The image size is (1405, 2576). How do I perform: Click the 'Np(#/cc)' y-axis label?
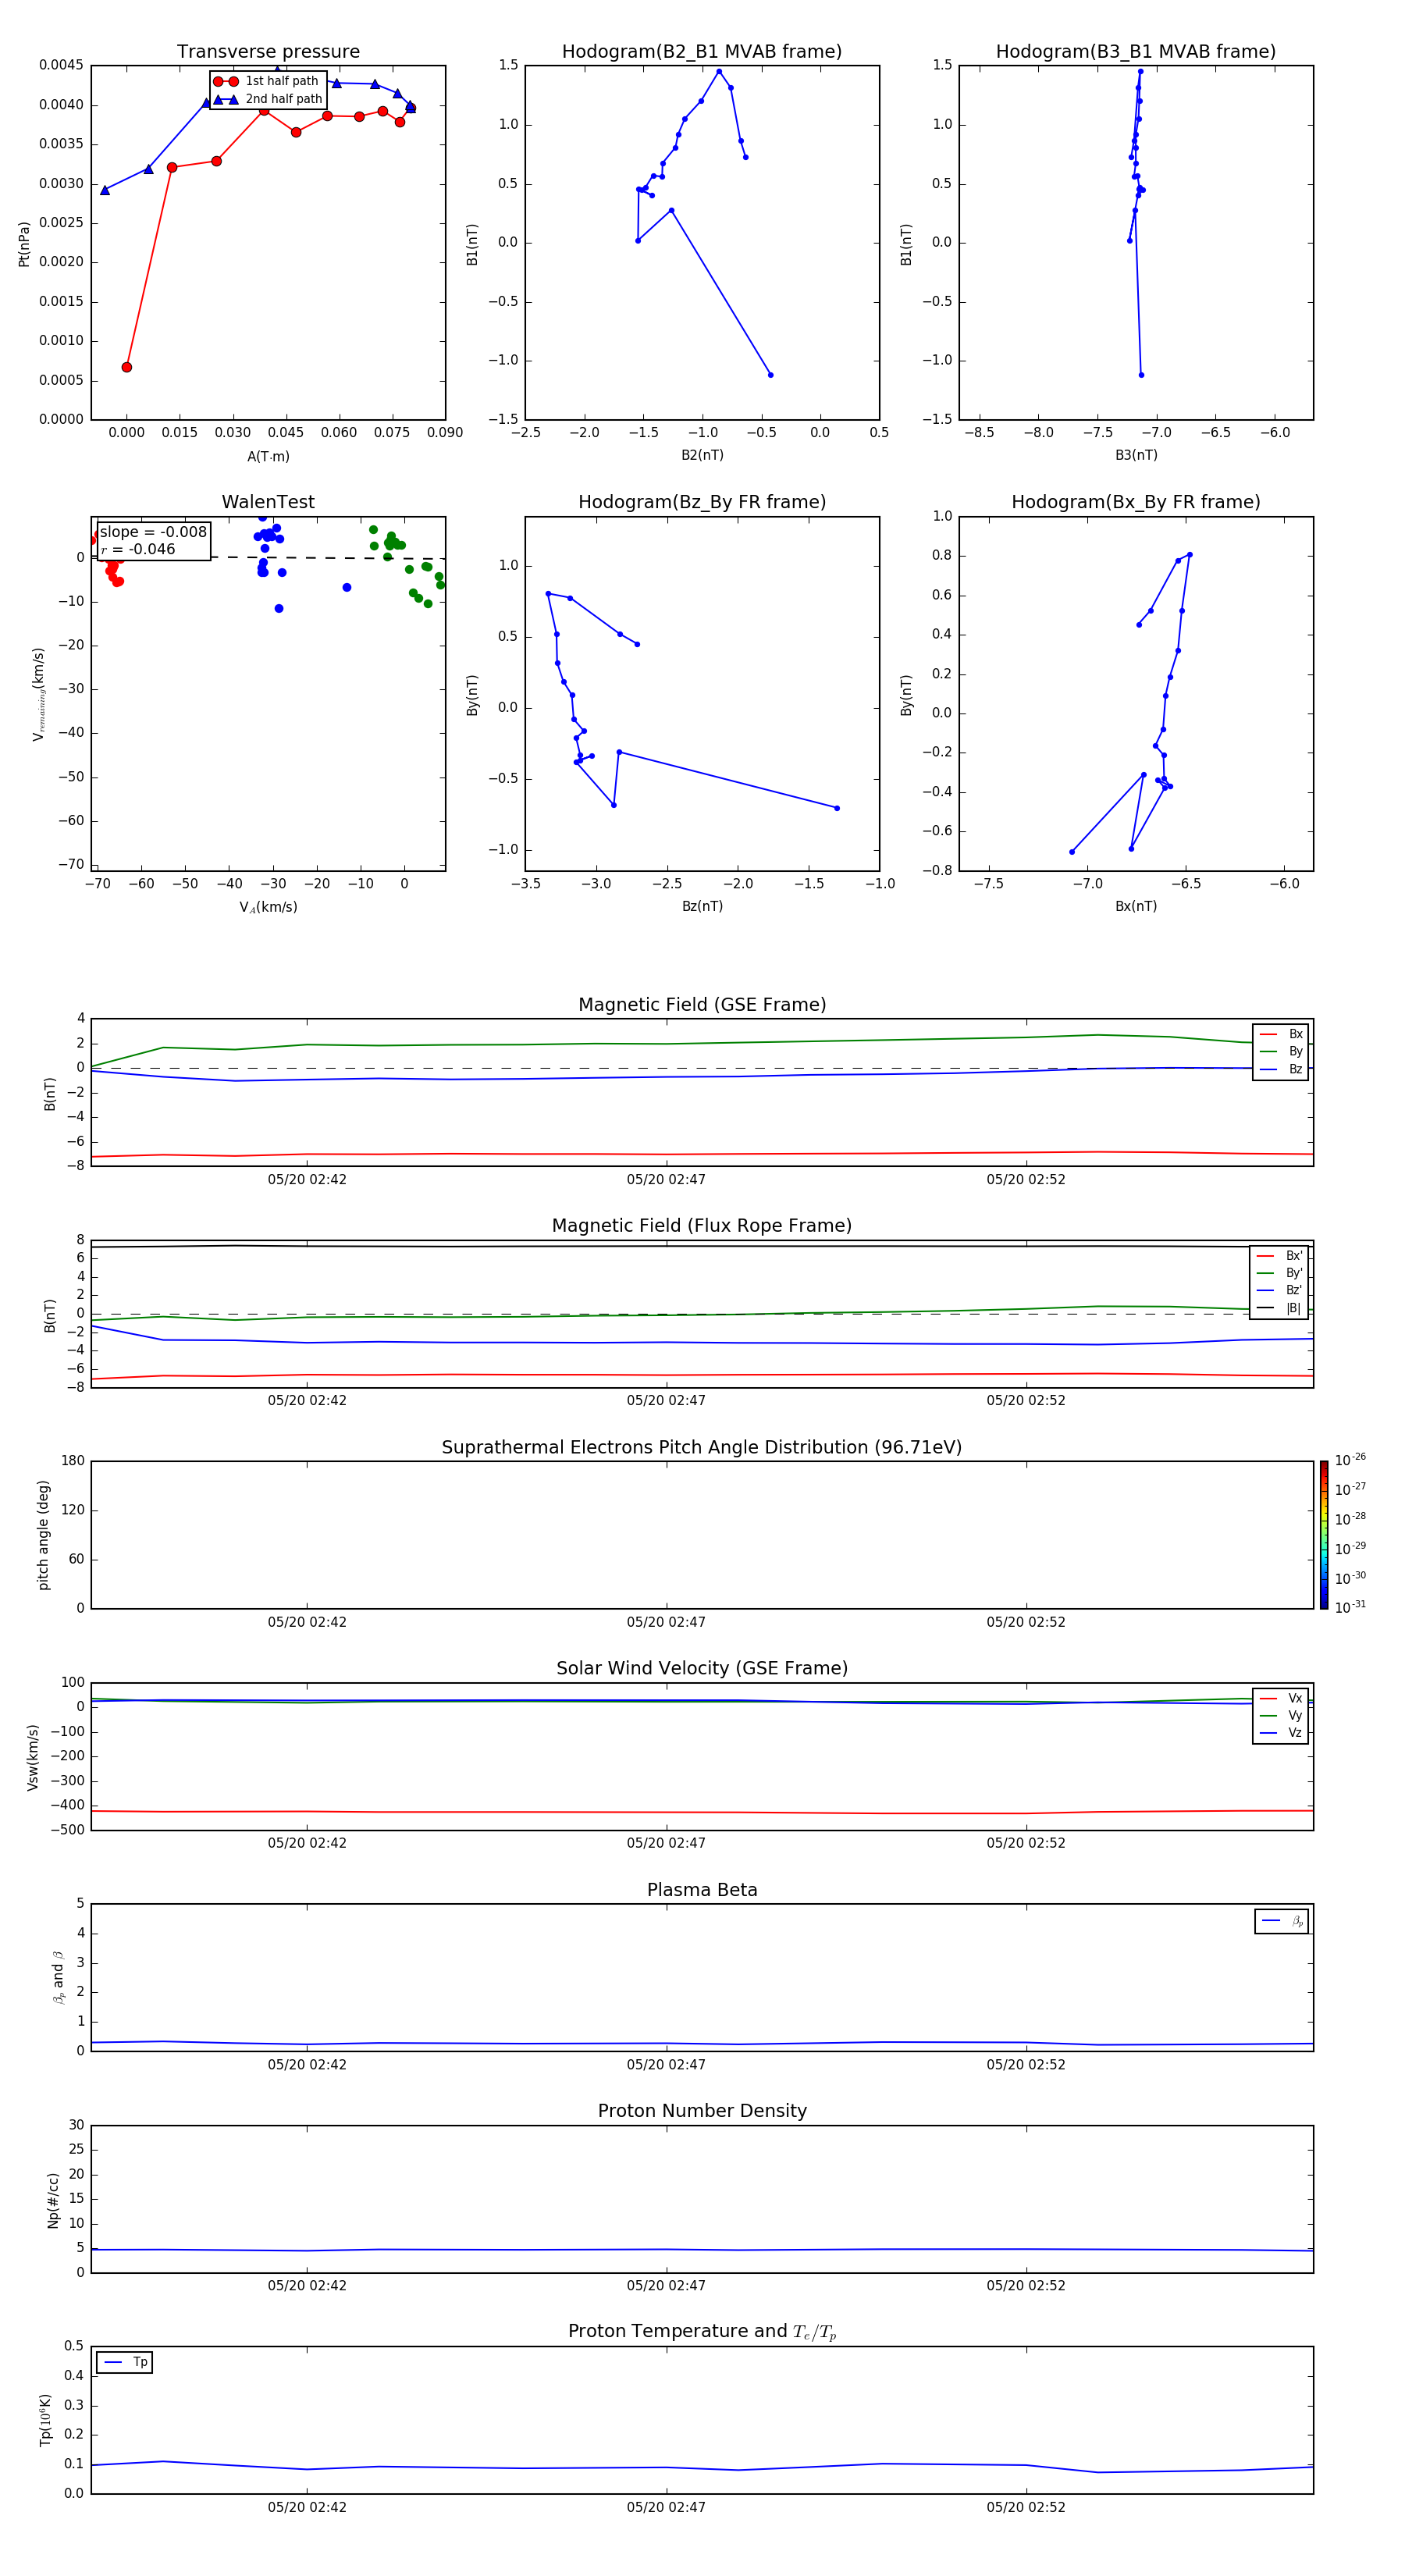pos(53,2200)
